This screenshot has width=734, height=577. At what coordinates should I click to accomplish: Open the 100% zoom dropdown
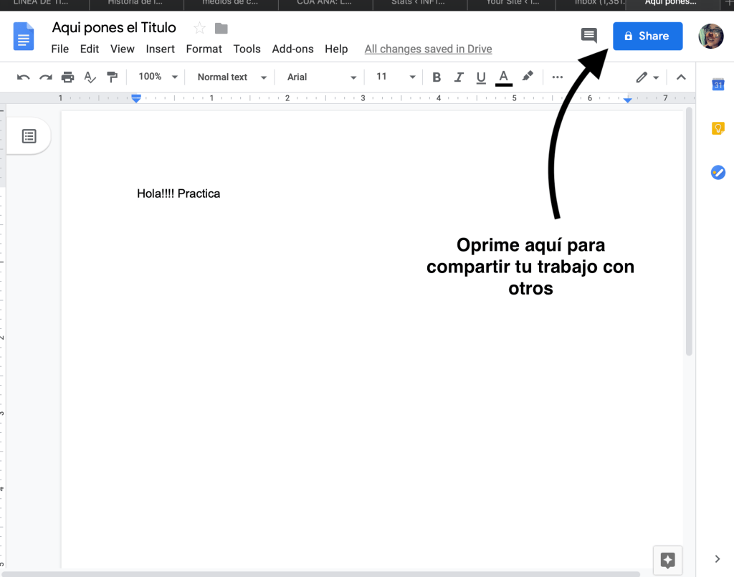click(158, 77)
